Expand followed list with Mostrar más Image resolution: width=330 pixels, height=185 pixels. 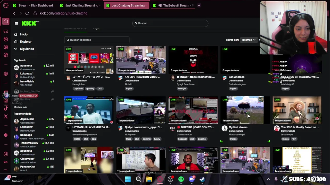(20, 107)
